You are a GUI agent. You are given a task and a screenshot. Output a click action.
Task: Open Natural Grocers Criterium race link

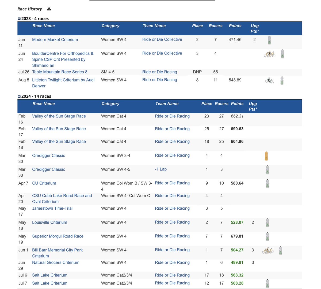[56, 262]
